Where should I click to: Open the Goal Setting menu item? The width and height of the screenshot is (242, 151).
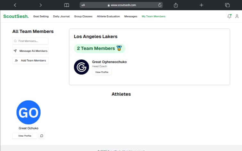pos(41,16)
